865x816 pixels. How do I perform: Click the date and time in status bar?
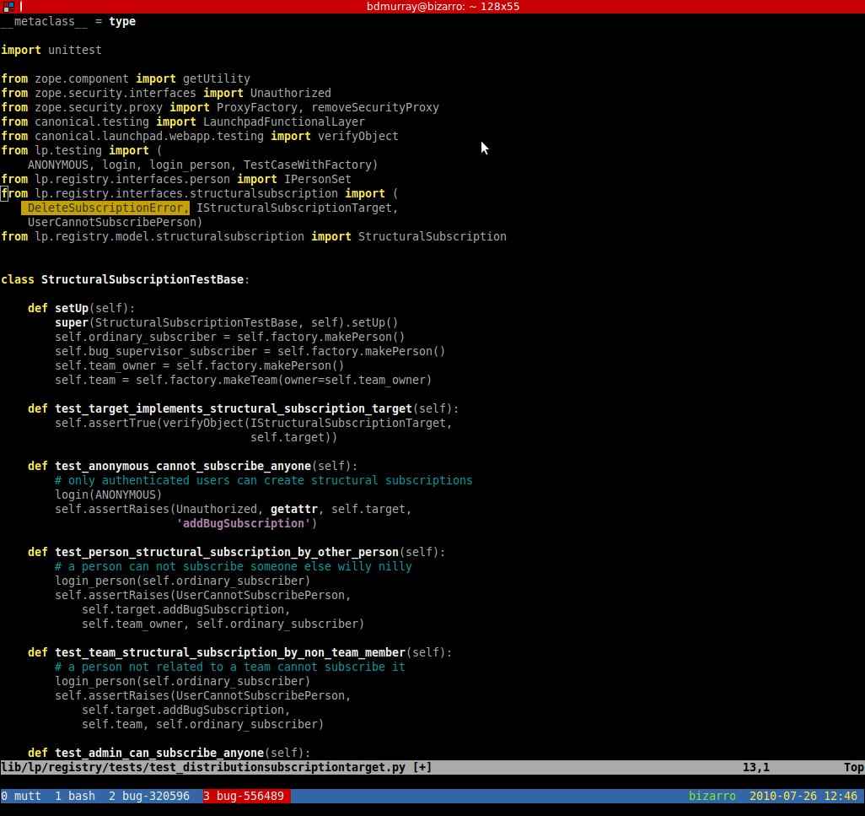tap(803, 796)
